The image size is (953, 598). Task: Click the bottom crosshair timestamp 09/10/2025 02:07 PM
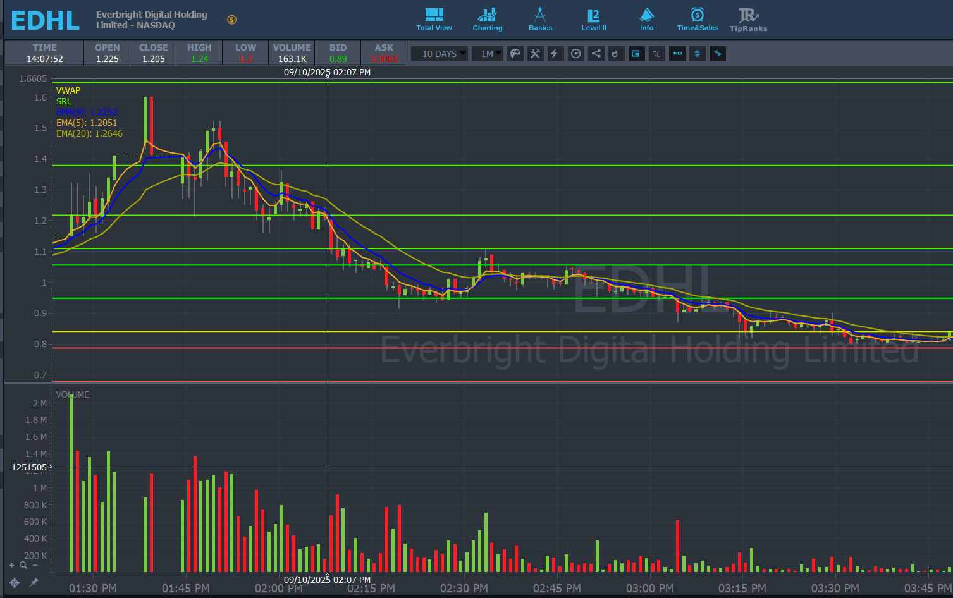[327, 580]
